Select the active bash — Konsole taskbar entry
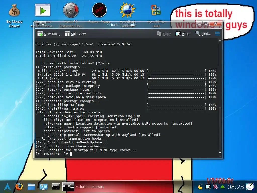Screen dimensions: 257x193 (x=84, y=187)
